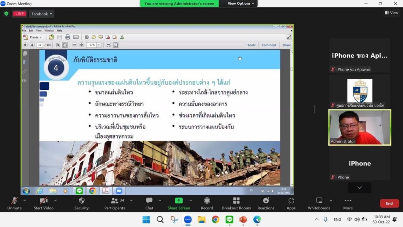The width and height of the screenshot is (403, 227).
Task: Select the Administrator video thumbnail
Action: tap(360, 127)
